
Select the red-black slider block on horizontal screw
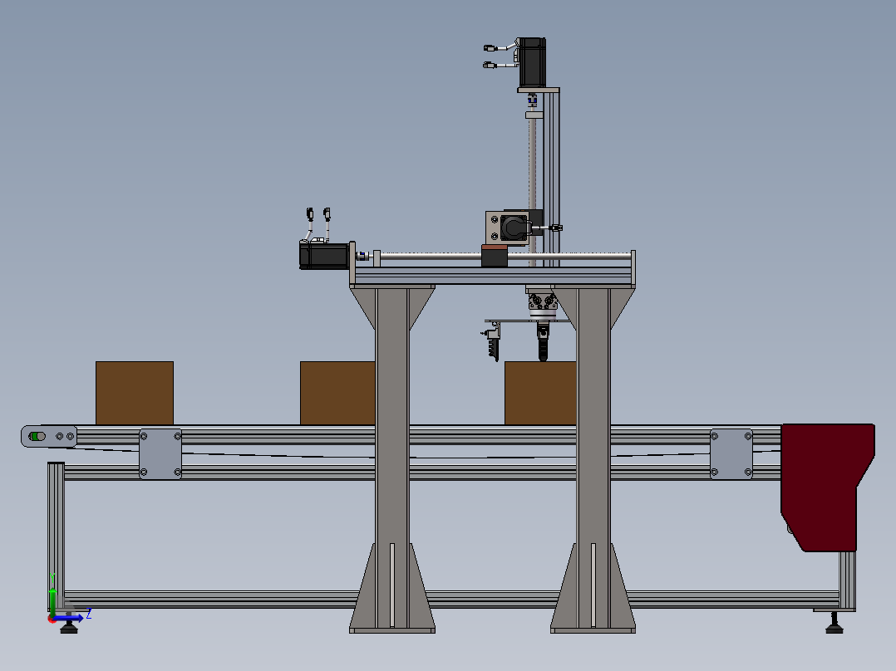[x=495, y=255]
